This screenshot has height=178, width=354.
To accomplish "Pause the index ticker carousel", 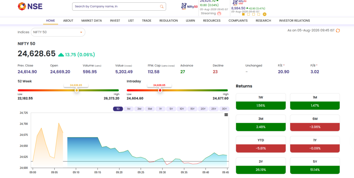I will click(x=264, y=14).
